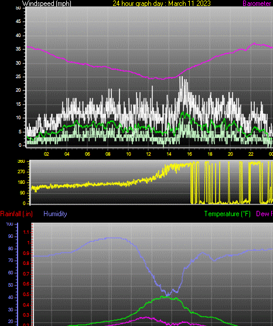Click the 100 tick on the humidity axis
The image size is (273, 326).
click(x=9, y=224)
